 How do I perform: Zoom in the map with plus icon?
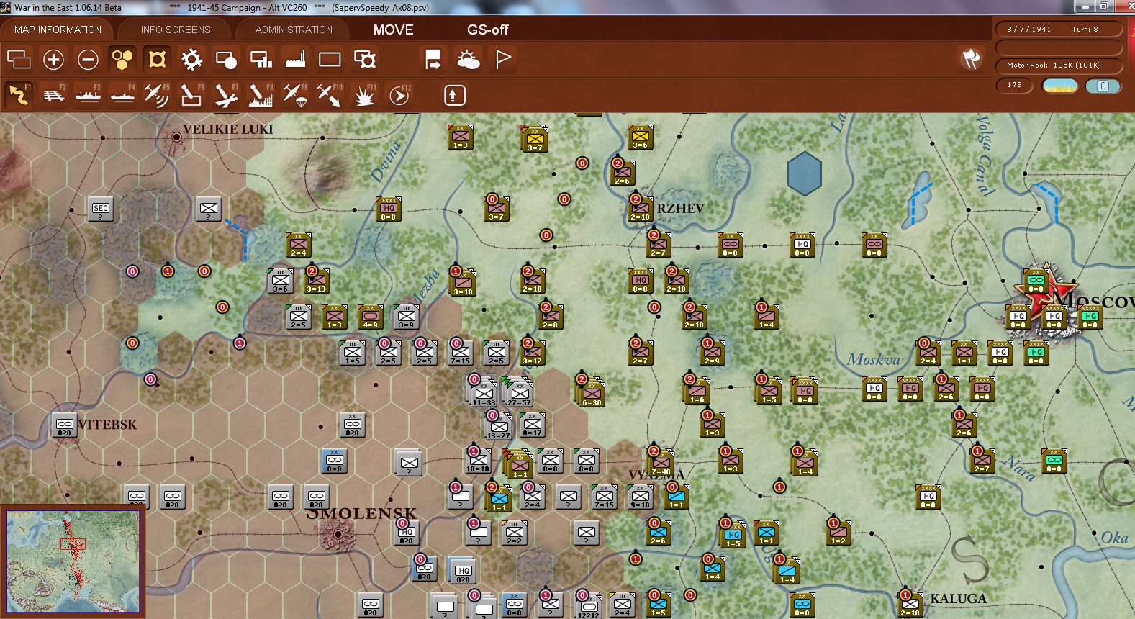[x=53, y=59]
